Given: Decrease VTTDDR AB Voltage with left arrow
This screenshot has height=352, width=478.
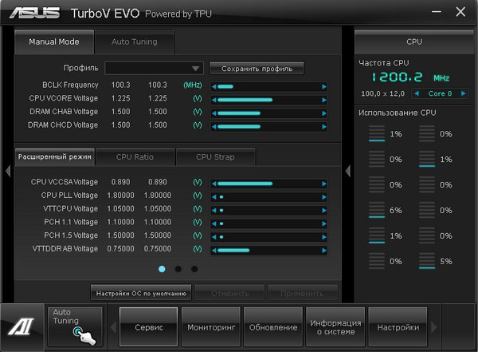Looking at the screenshot, I should (214, 251).
